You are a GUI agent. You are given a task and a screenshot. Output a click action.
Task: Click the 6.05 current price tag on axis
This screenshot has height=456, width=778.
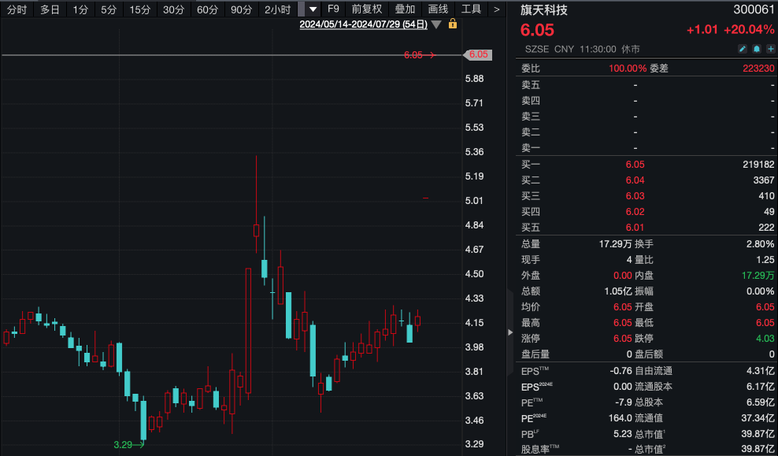(x=478, y=55)
